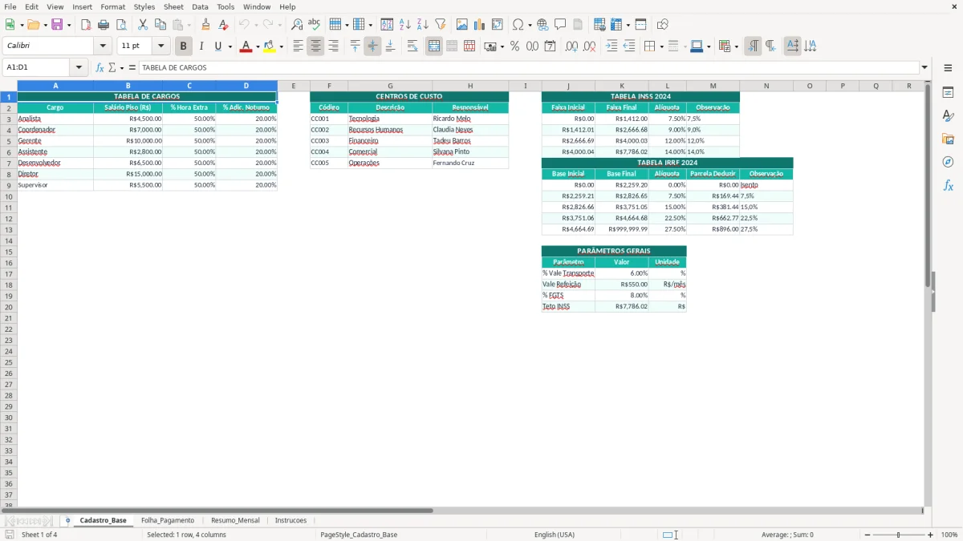Select column E header
963x541 pixels.
294,86
